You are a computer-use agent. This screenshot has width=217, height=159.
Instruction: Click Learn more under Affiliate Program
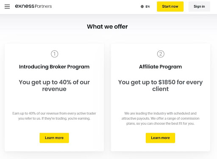click(160, 138)
